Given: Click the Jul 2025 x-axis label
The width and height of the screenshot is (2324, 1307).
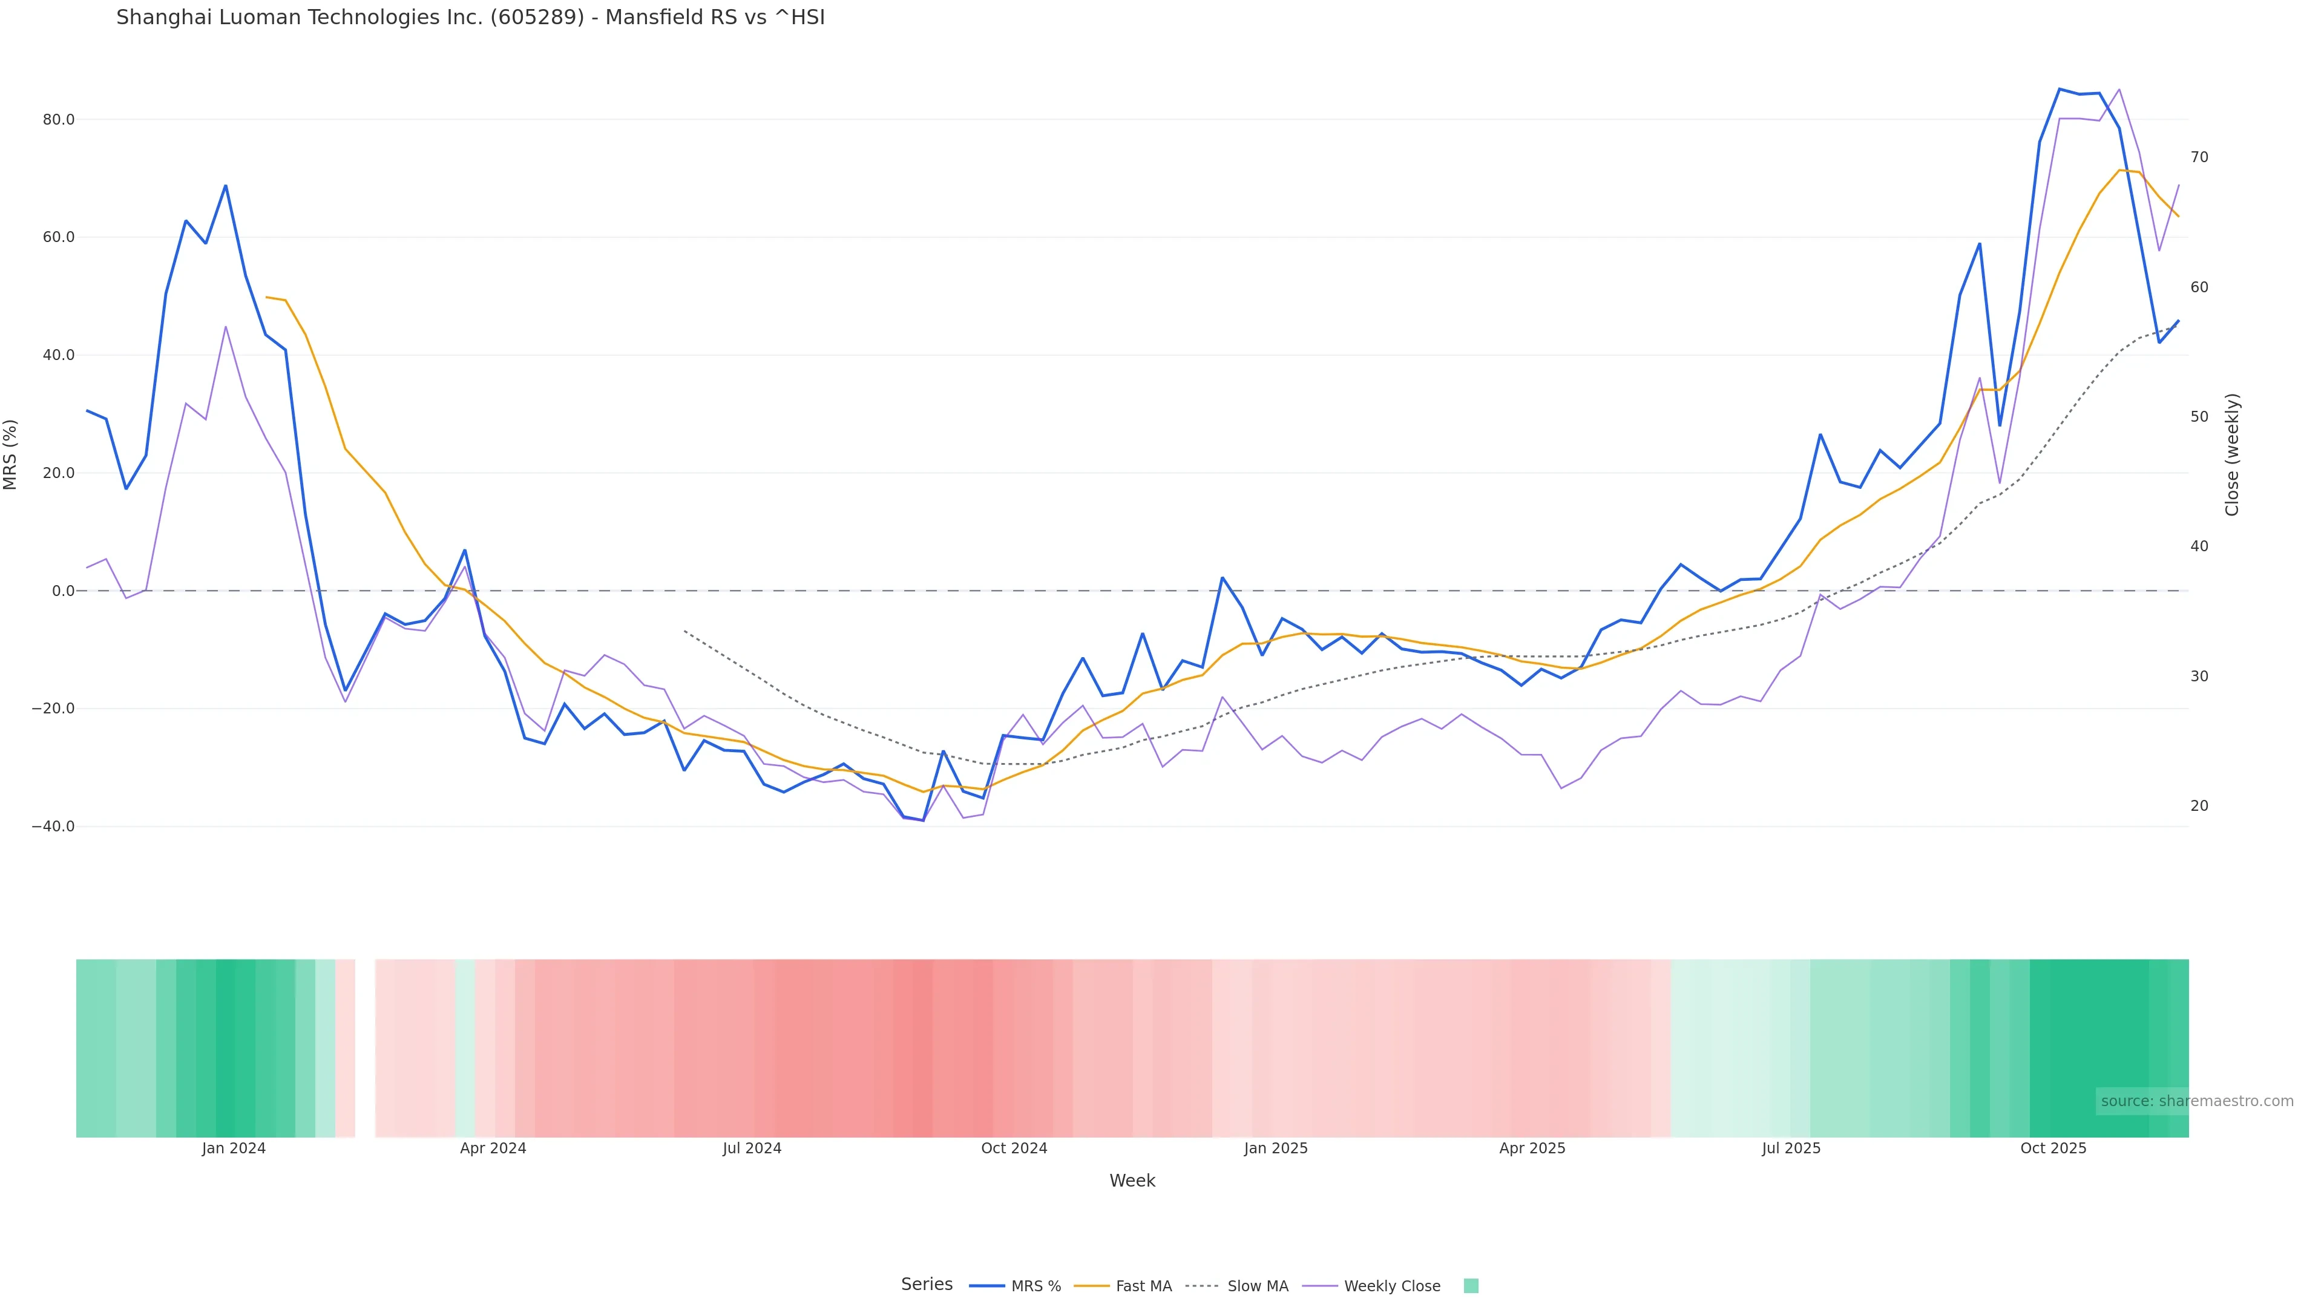Looking at the screenshot, I should pyautogui.click(x=1791, y=1148).
